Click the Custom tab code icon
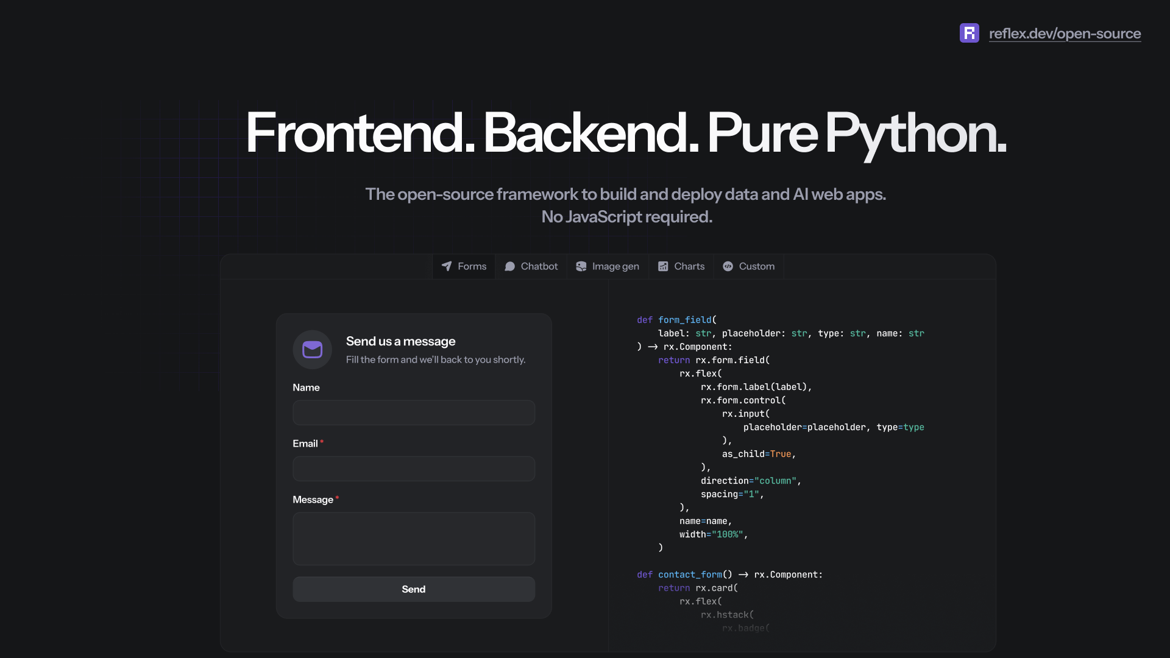Viewport: 1170px width, 658px height. (728, 266)
